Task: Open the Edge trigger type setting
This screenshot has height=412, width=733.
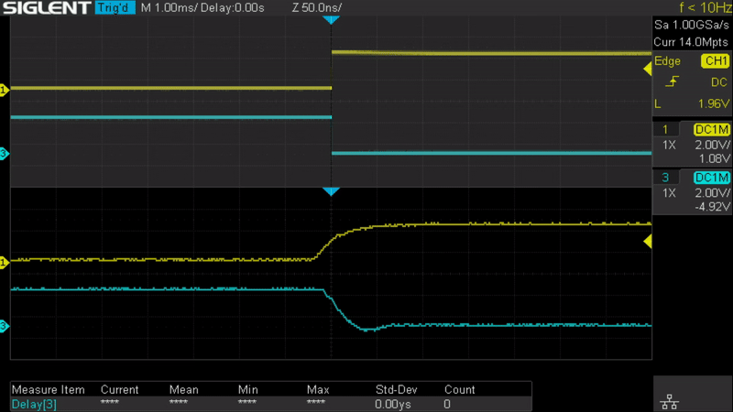Action: point(668,61)
